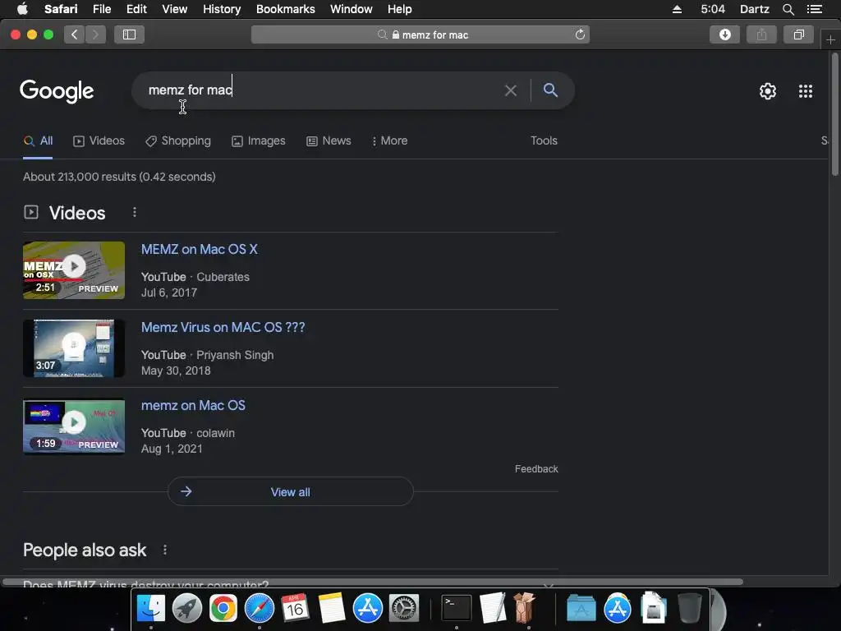The image size is (841, 631).
Task: Reload the page with the refresh icon
Action: [580, 35]
